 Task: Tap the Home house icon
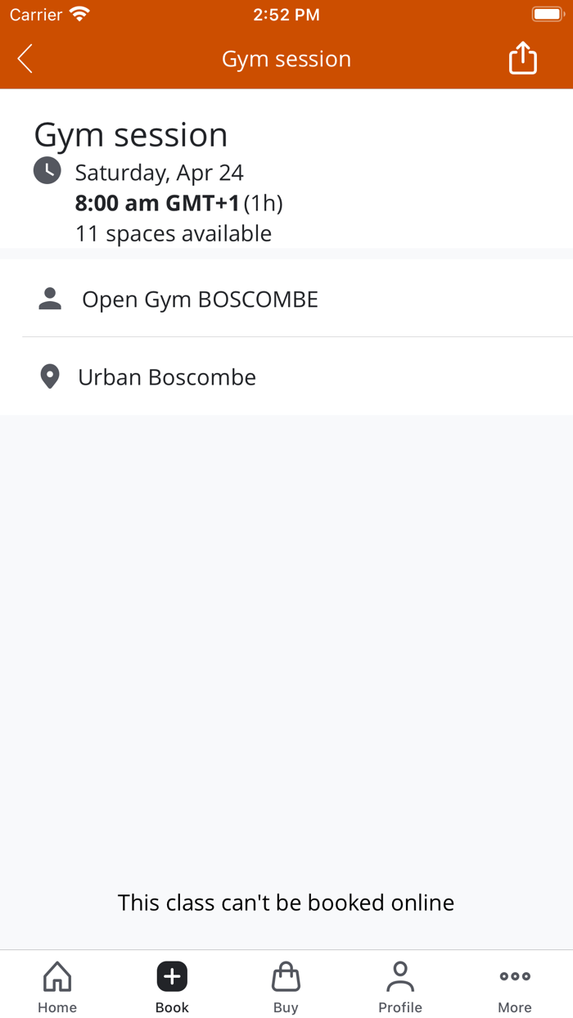pyautogui.click(x=57, y=976)
